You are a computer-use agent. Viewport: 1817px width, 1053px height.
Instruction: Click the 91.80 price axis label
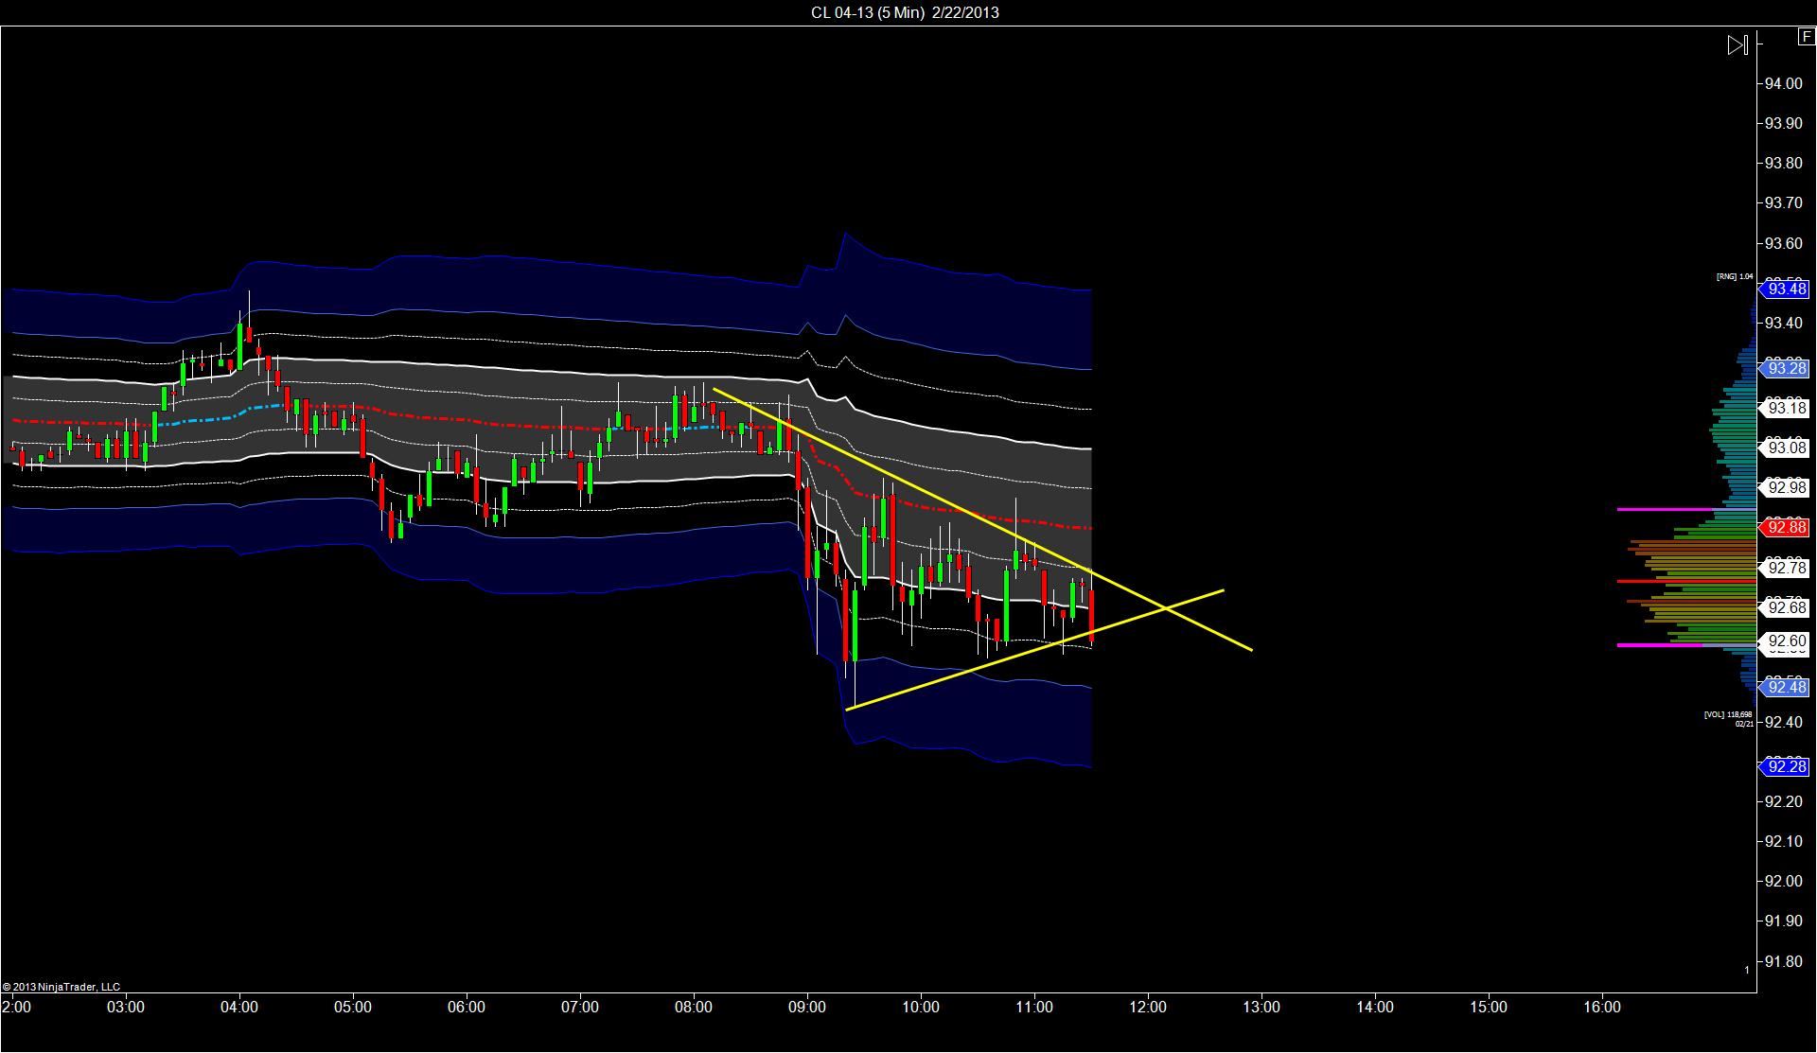(x=1784, y=961)
